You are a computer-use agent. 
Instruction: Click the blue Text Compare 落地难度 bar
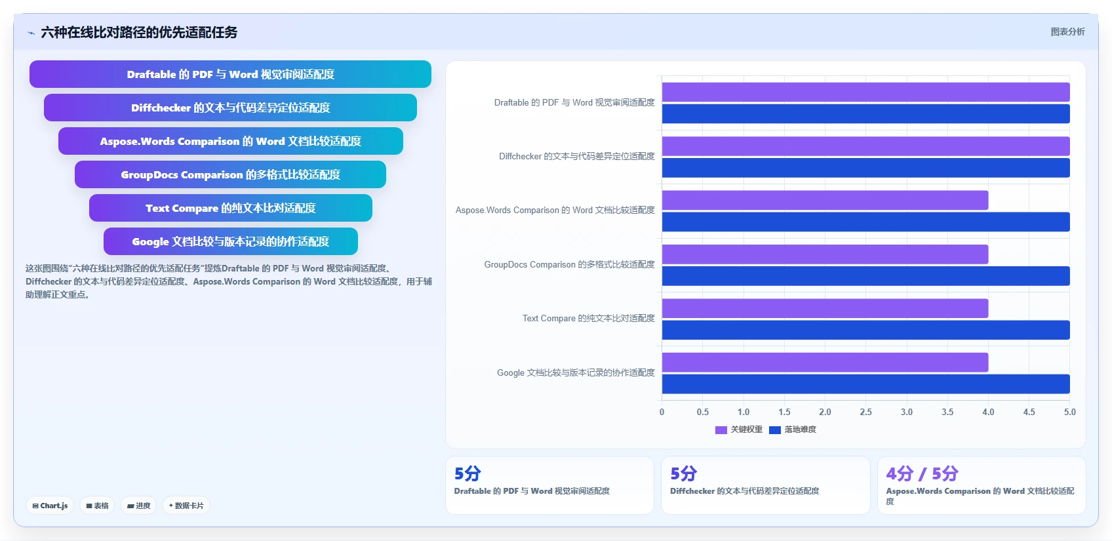[865, 330]
